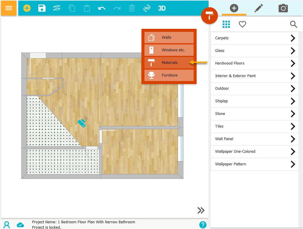This screenshot has height=229, width=303.
Task: Open the Paste tool
Action: 87,8
